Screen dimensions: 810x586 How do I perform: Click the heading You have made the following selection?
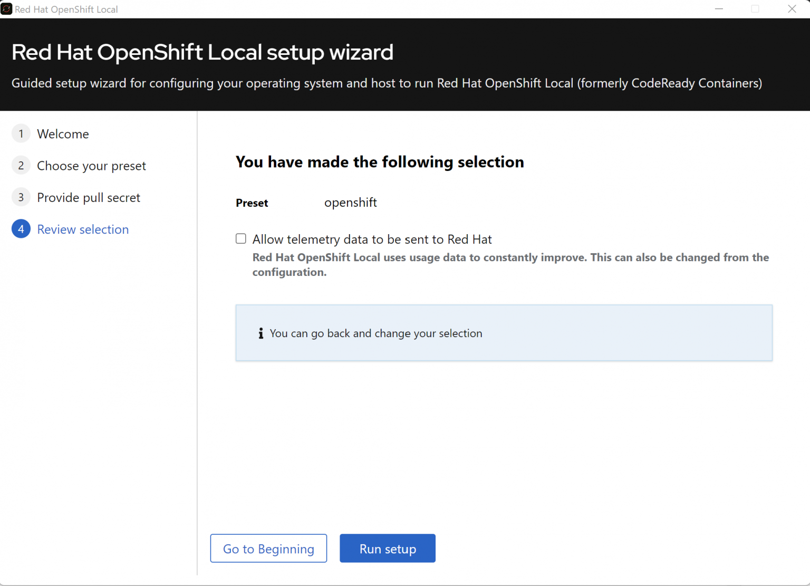coord(380,161)
